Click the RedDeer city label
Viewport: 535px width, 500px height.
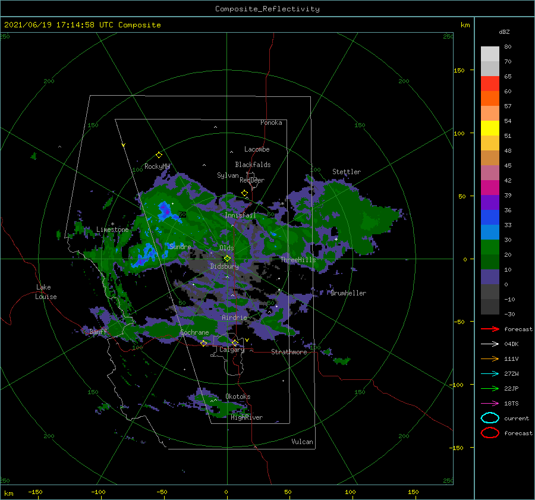coord(252,180)
